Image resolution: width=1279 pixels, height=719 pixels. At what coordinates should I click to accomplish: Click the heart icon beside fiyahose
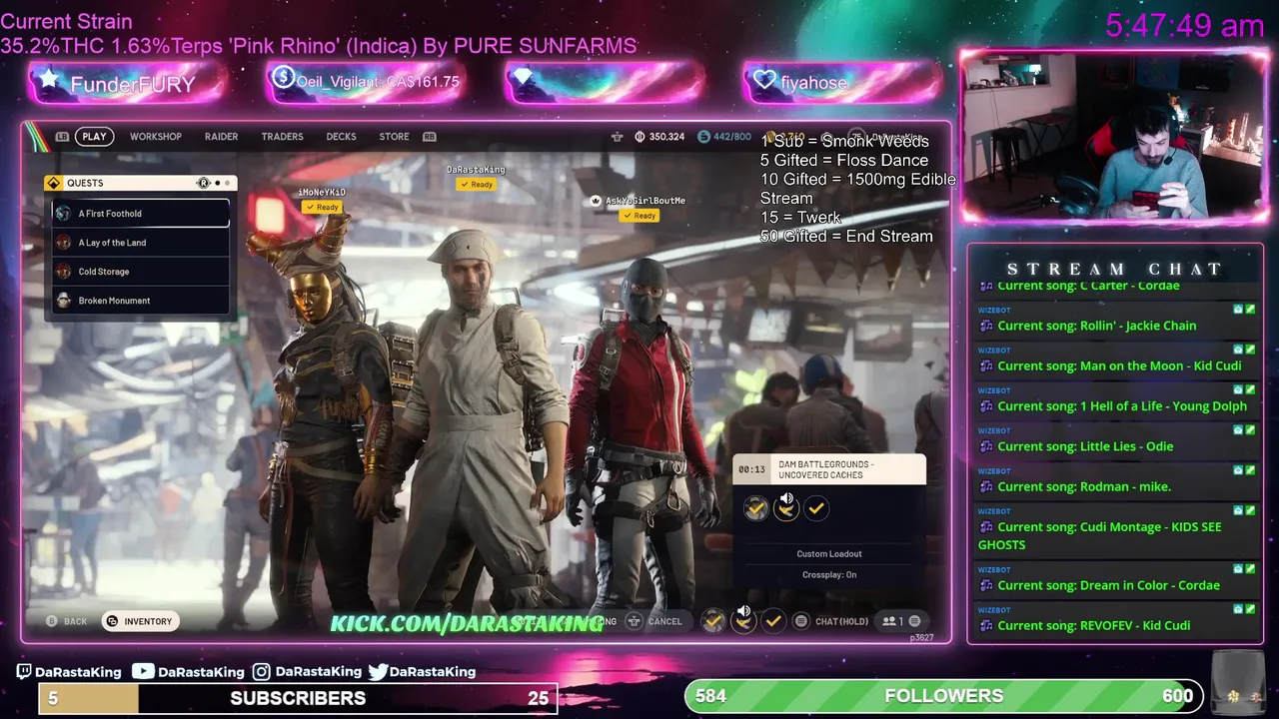point(764,80)
